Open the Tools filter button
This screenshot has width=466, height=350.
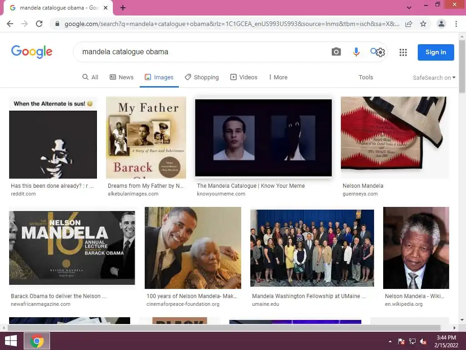coord(365,77)
